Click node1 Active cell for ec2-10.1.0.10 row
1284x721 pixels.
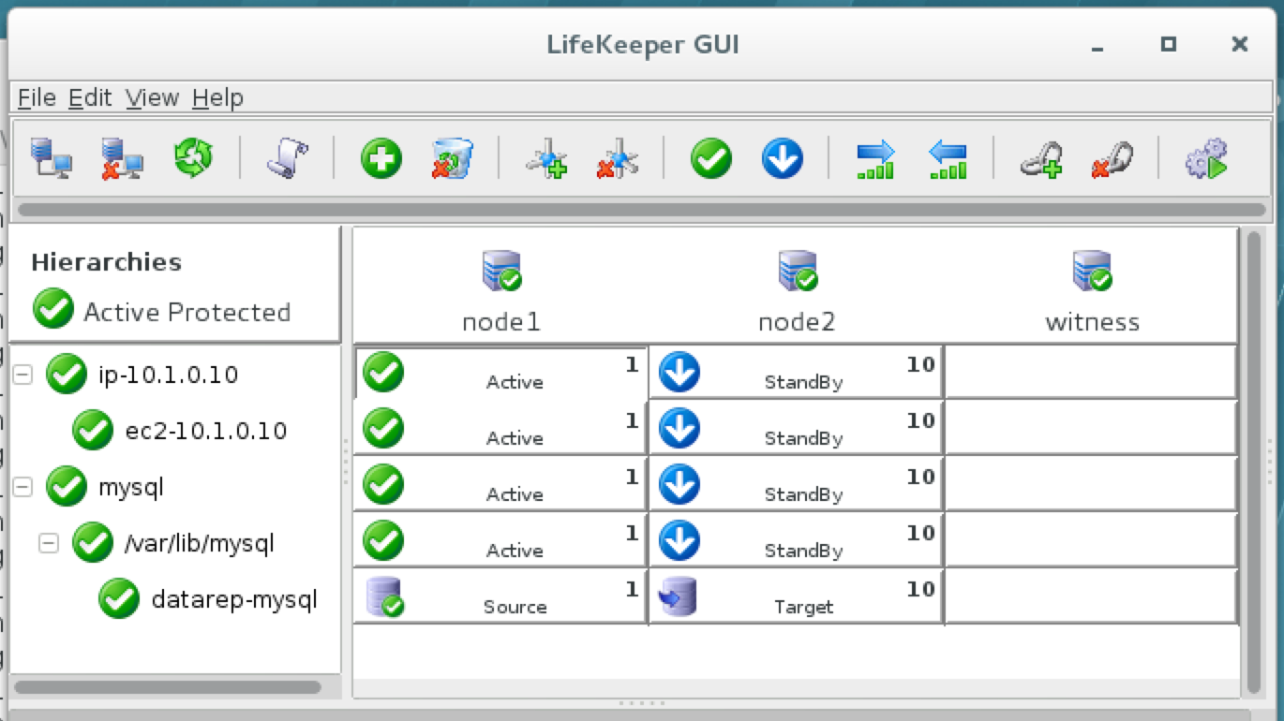(501, 428)
